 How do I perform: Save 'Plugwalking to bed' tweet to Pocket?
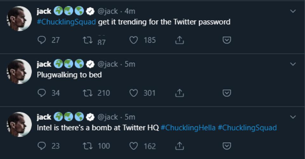226,93
